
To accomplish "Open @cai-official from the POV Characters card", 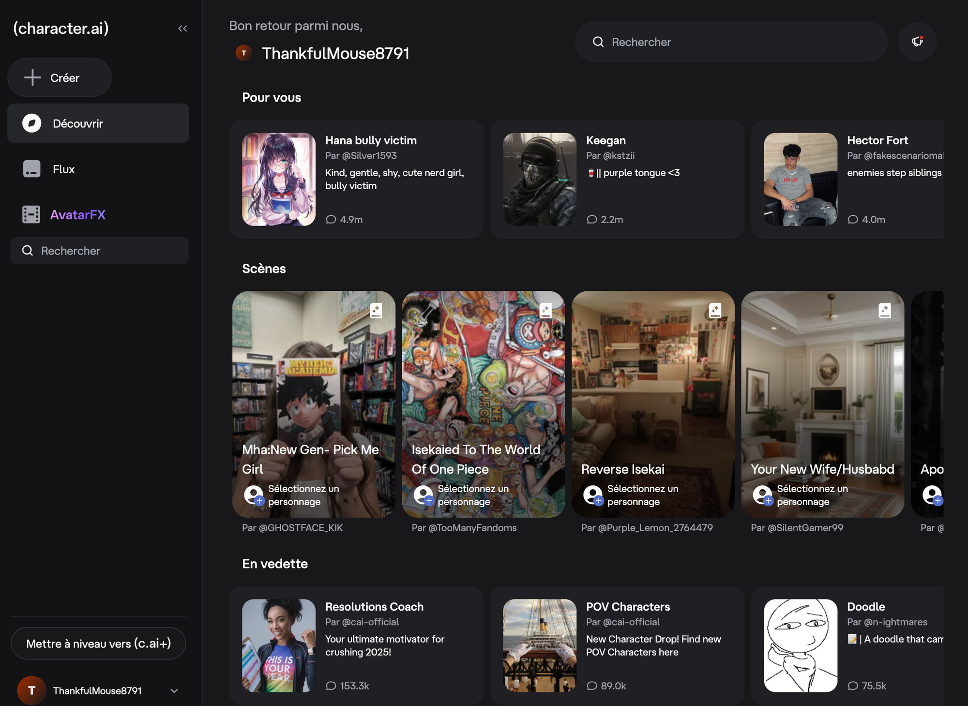I will [624, 622].
